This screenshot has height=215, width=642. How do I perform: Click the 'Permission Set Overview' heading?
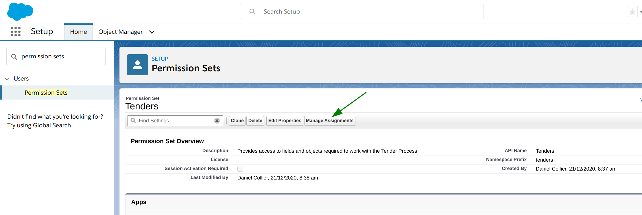167,141
